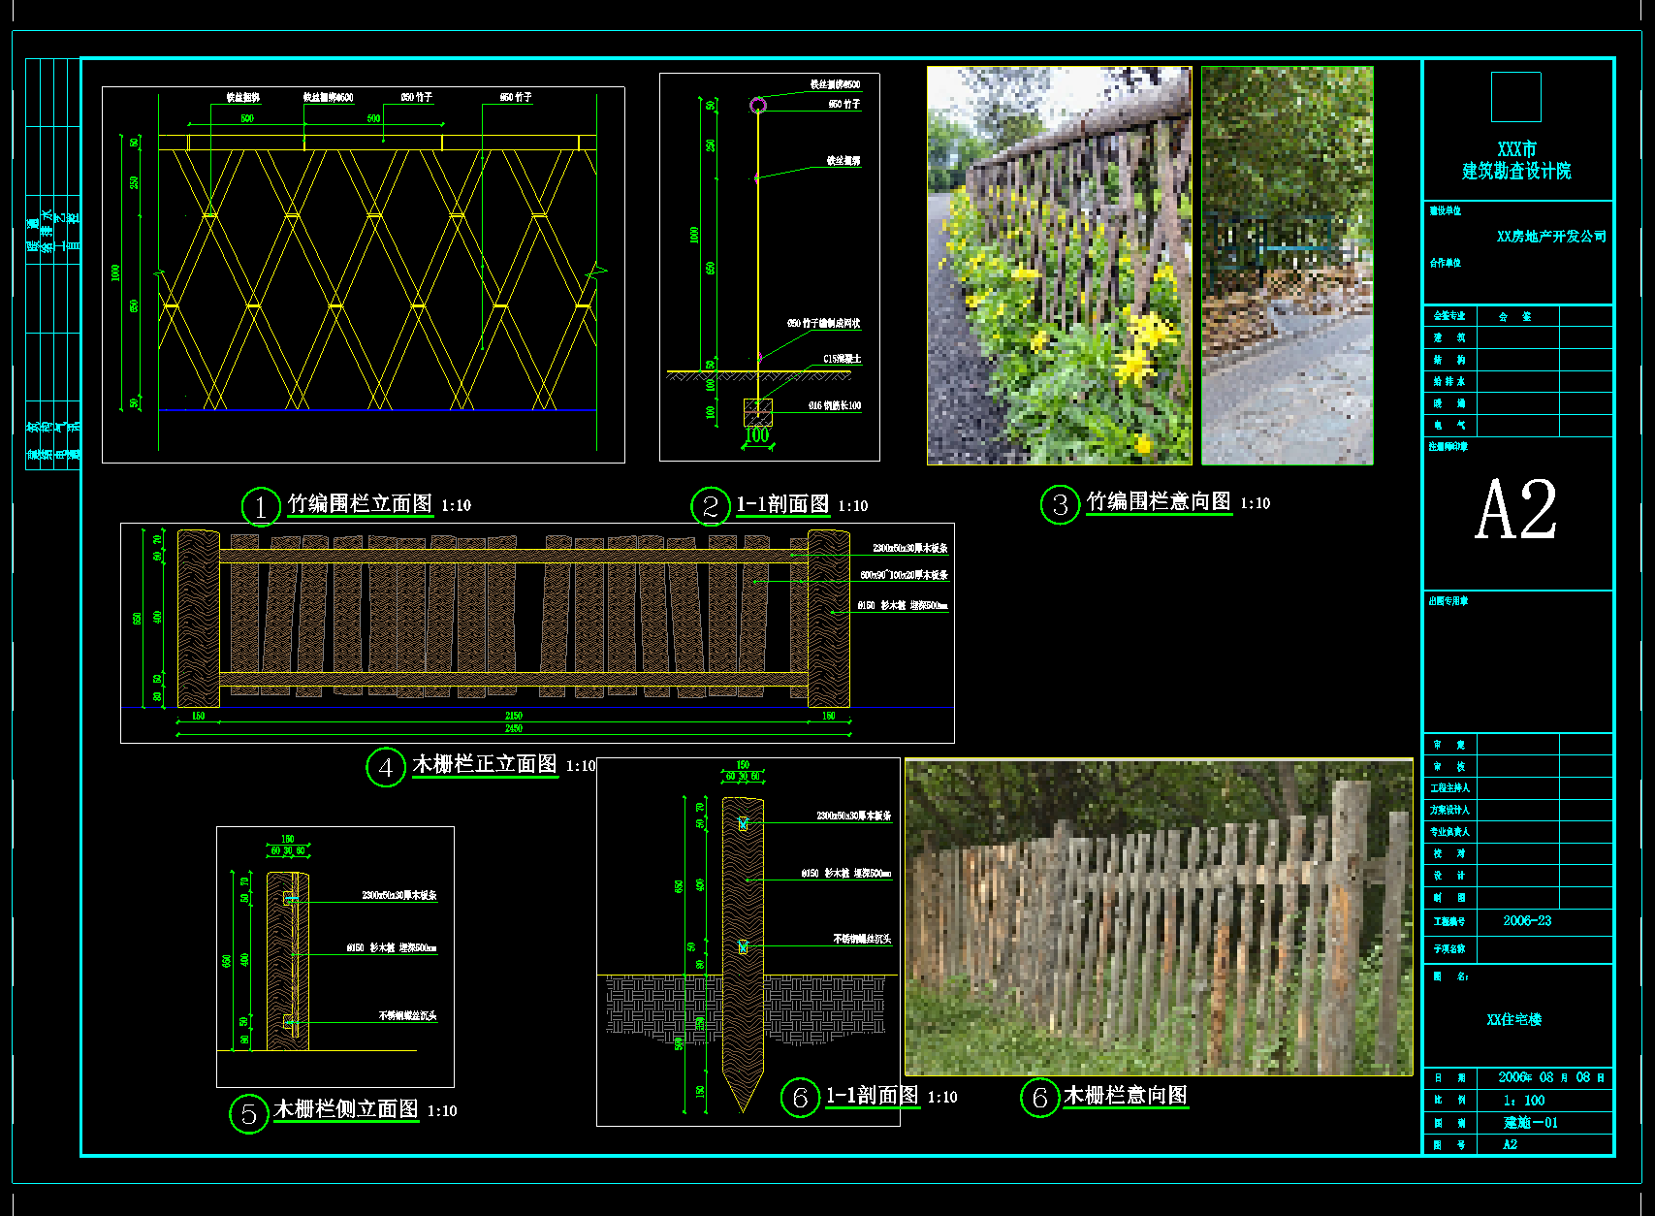Click the XX房地产开发公司 client name
The width and height of the screenshot is (1655, 1216).
coord(1551,237)
